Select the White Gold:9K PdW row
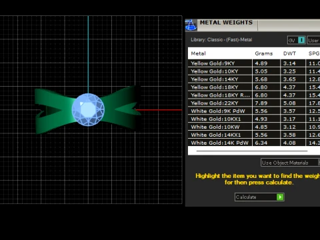 coord(254,111)
